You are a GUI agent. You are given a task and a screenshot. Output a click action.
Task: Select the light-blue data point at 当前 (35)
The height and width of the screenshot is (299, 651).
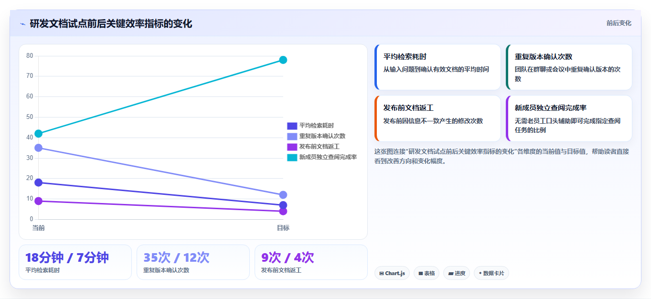38,148
